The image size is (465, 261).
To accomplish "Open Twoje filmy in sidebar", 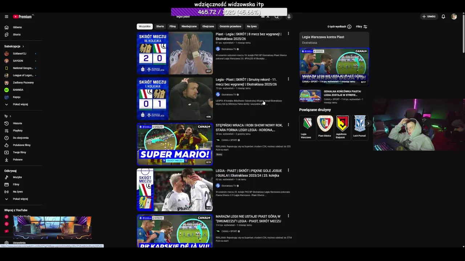I will (20, 152).
